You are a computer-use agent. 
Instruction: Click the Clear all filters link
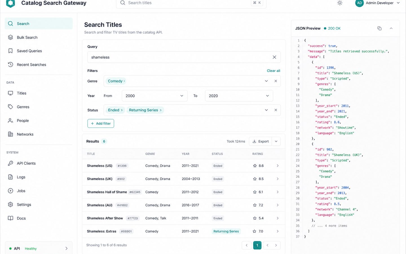(x=273, y=71)
